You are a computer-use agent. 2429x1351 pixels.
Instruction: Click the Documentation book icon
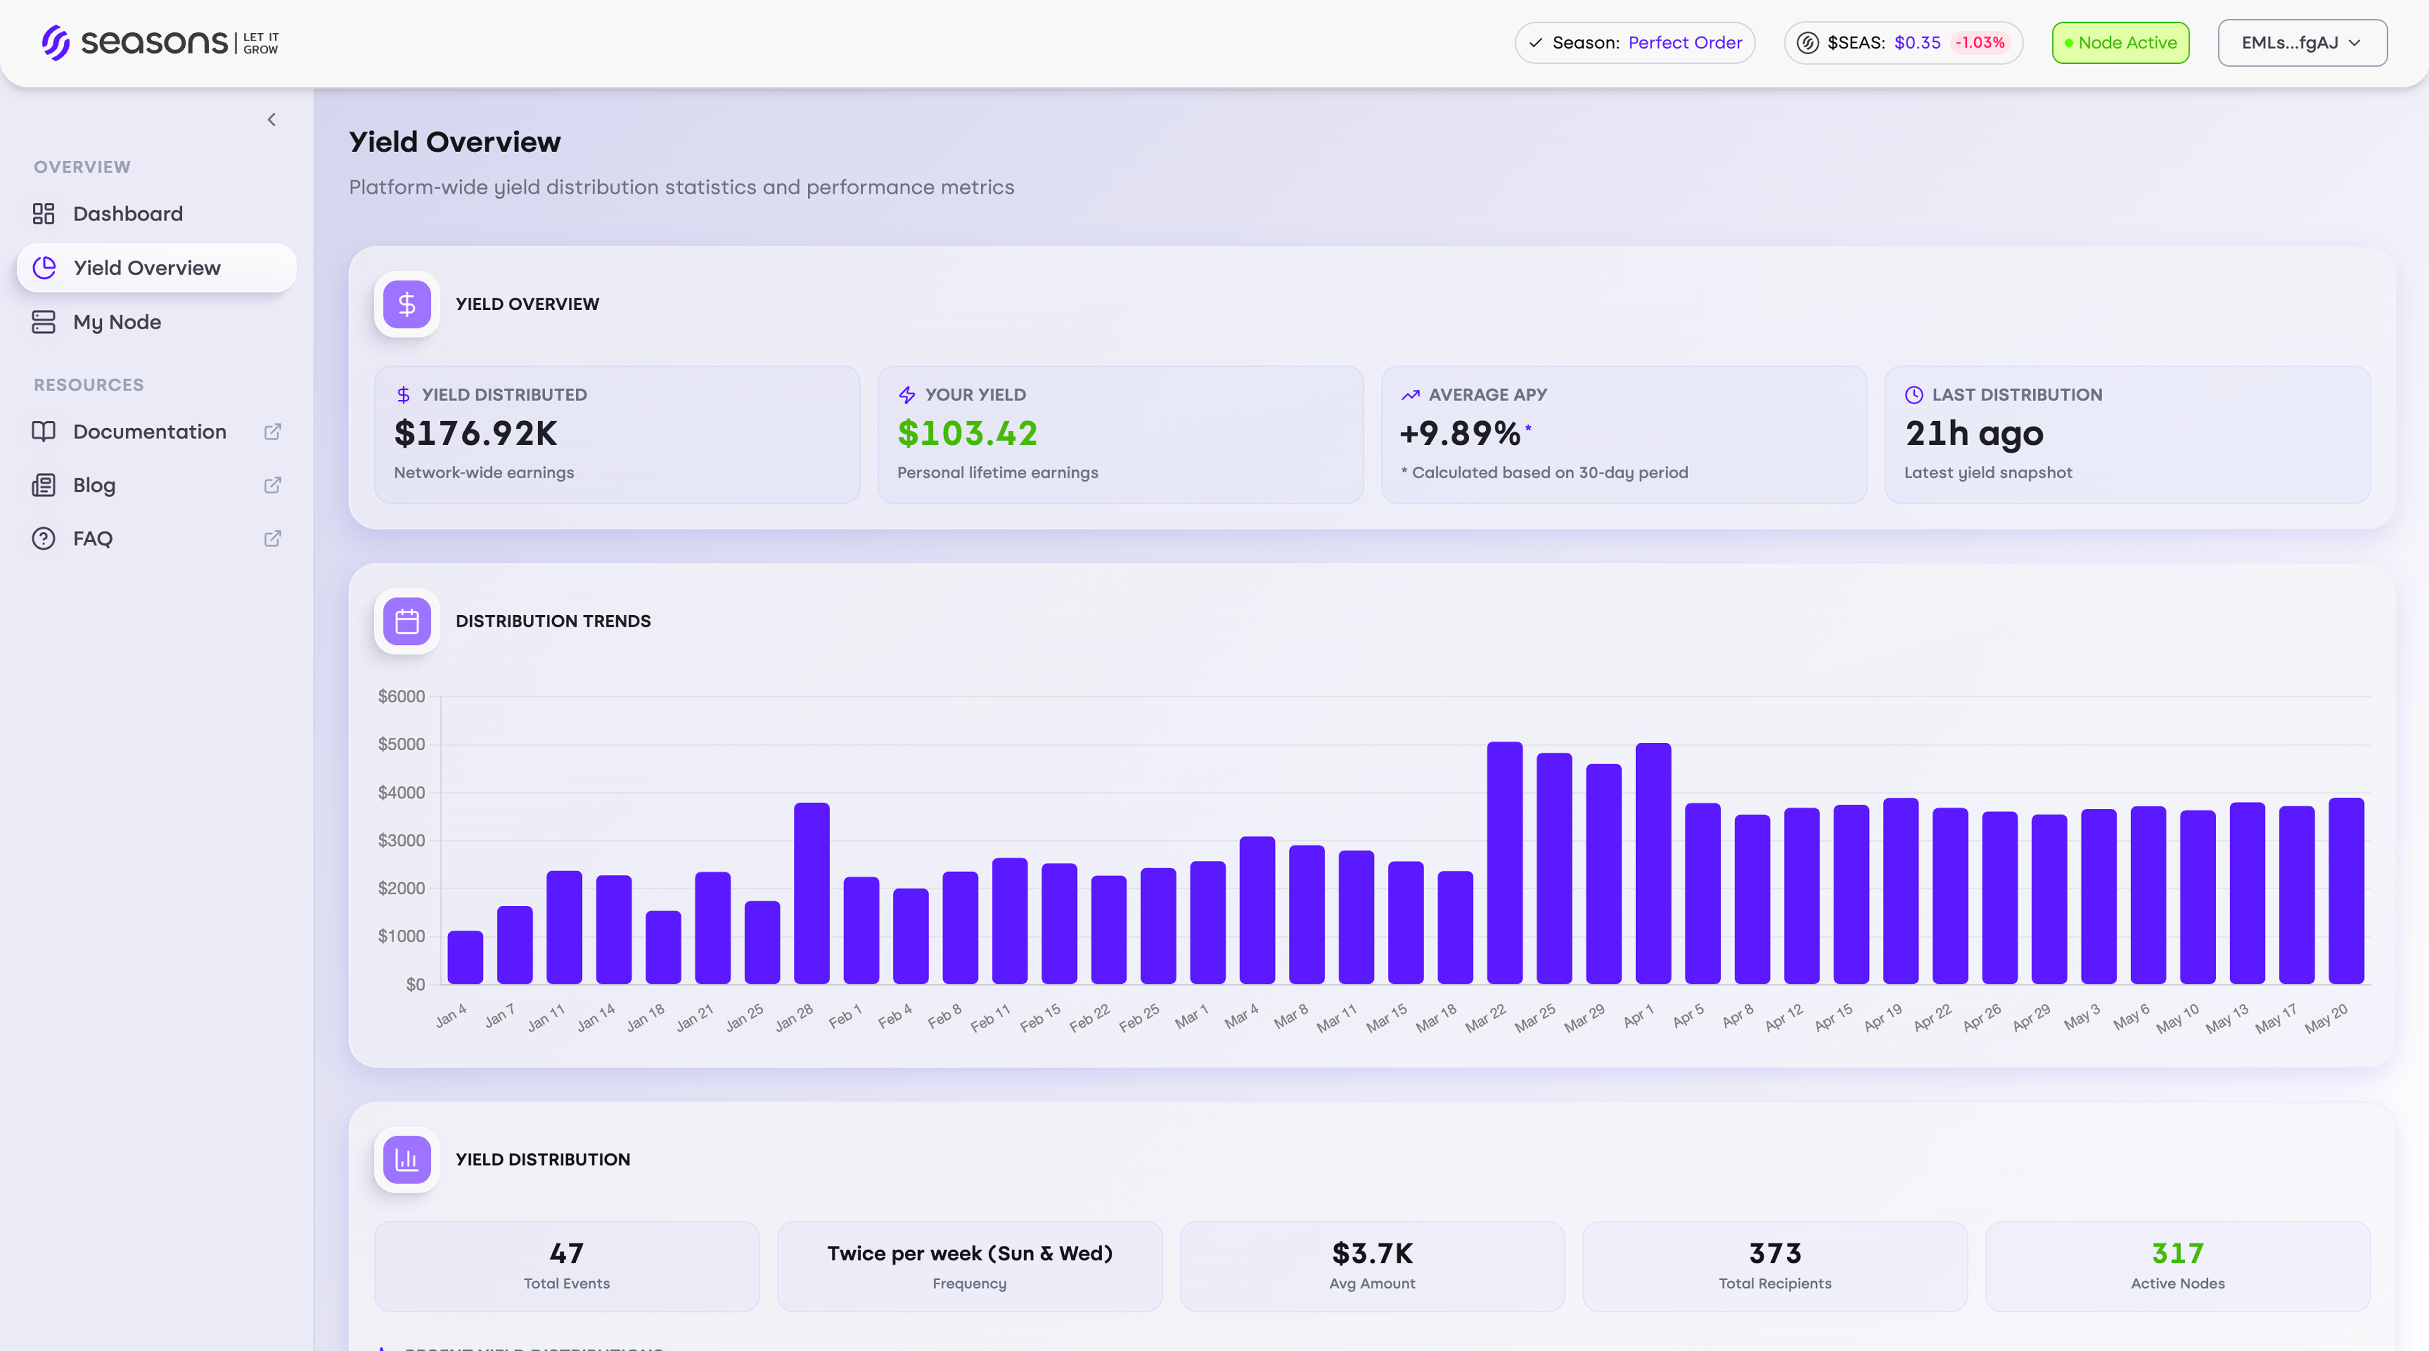pyautogui.click(x=45, y=432)
